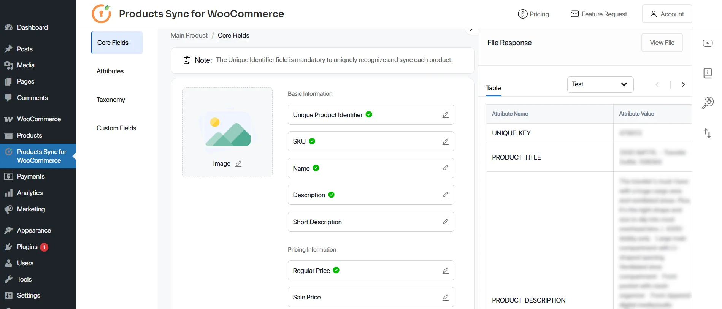Go to previous record with left chevron

coord(657,85)
